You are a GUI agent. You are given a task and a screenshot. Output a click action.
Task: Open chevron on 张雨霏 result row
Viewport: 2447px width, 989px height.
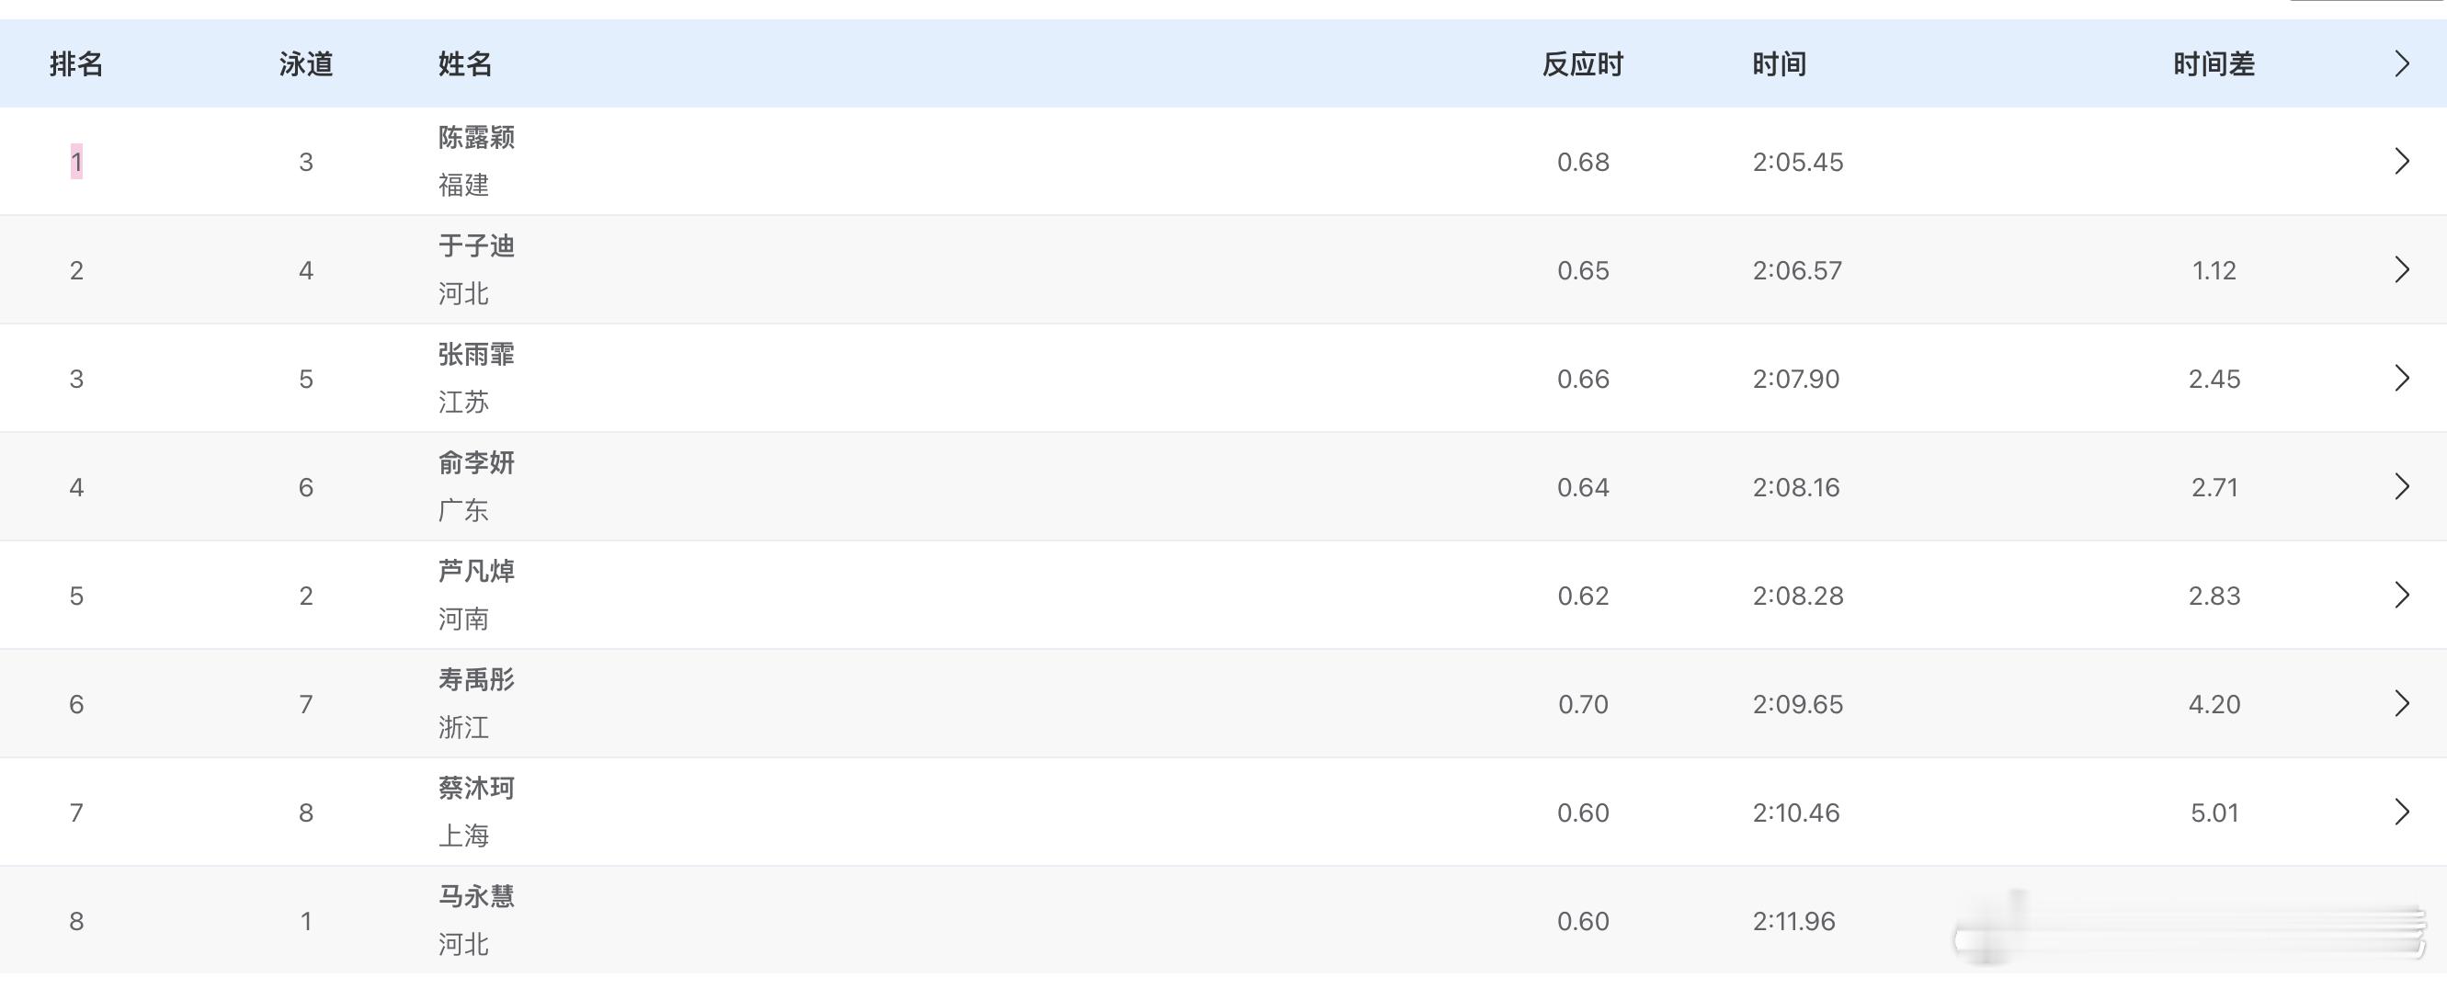[2401, 378]
